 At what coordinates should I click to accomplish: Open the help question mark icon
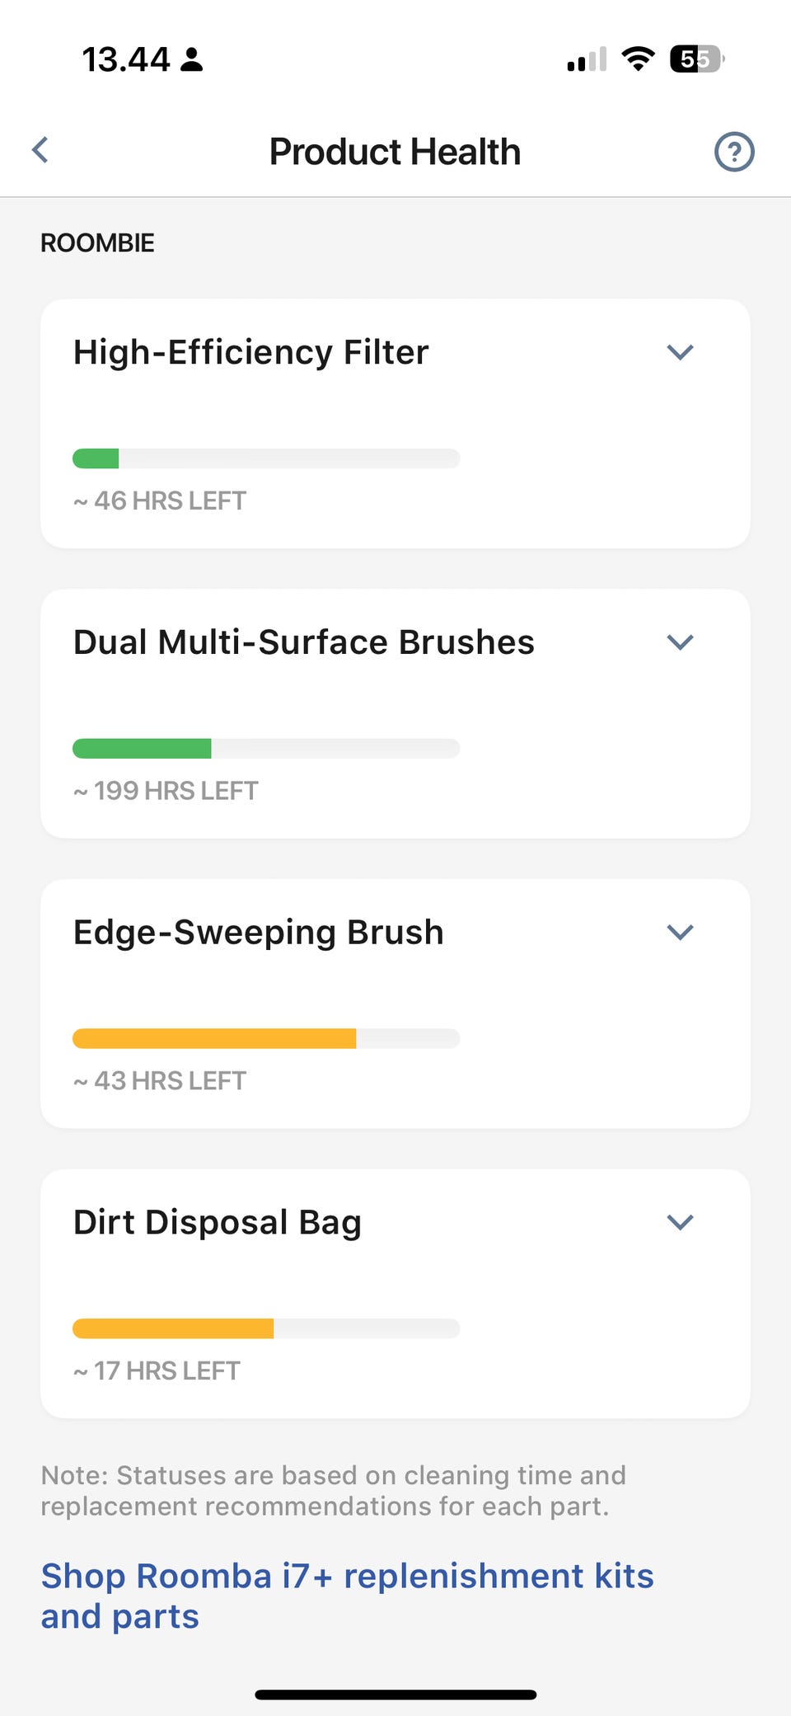click(733, 152)
